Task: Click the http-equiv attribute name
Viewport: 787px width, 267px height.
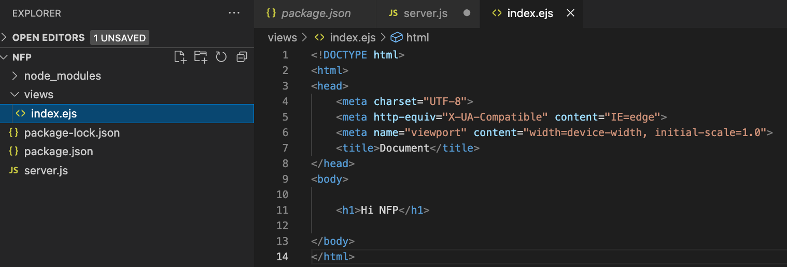Action: pos(404,117)
